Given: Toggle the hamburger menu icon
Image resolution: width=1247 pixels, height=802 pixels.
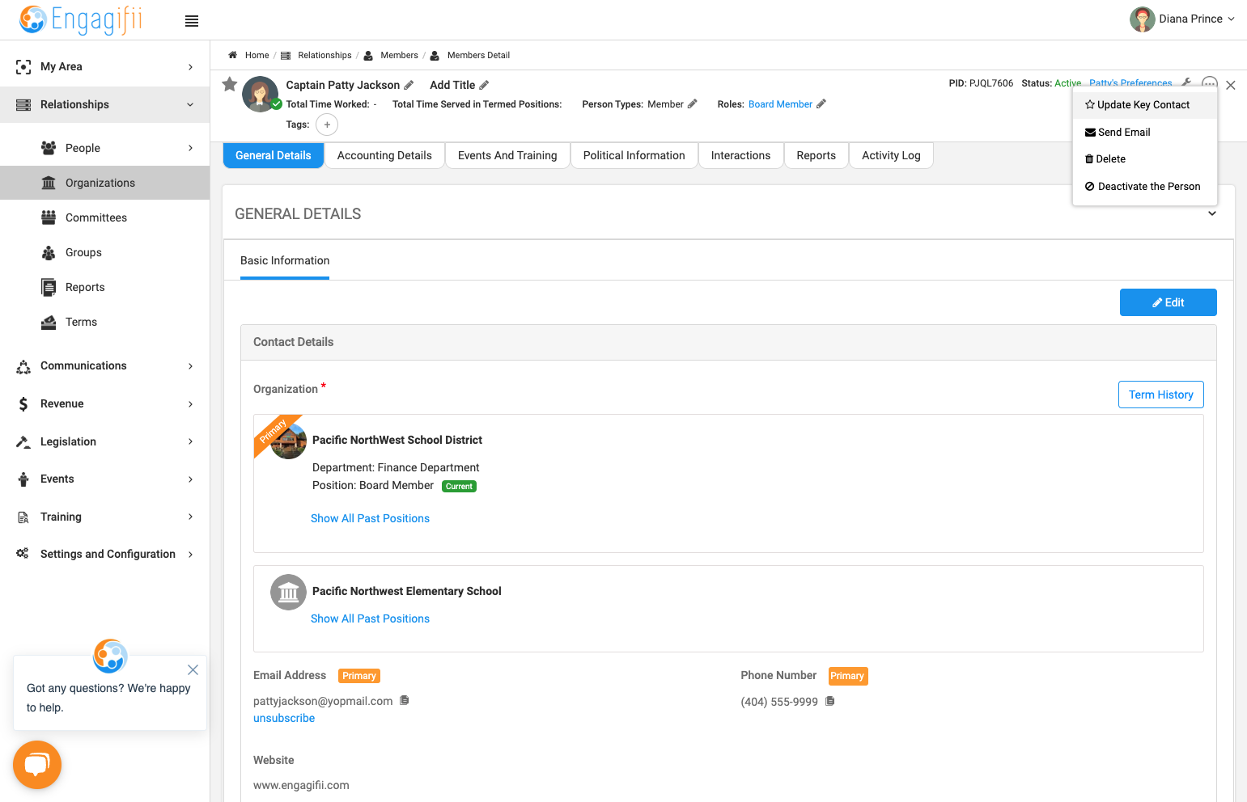Looking at the screenshot, I should (x=192, y=21).
